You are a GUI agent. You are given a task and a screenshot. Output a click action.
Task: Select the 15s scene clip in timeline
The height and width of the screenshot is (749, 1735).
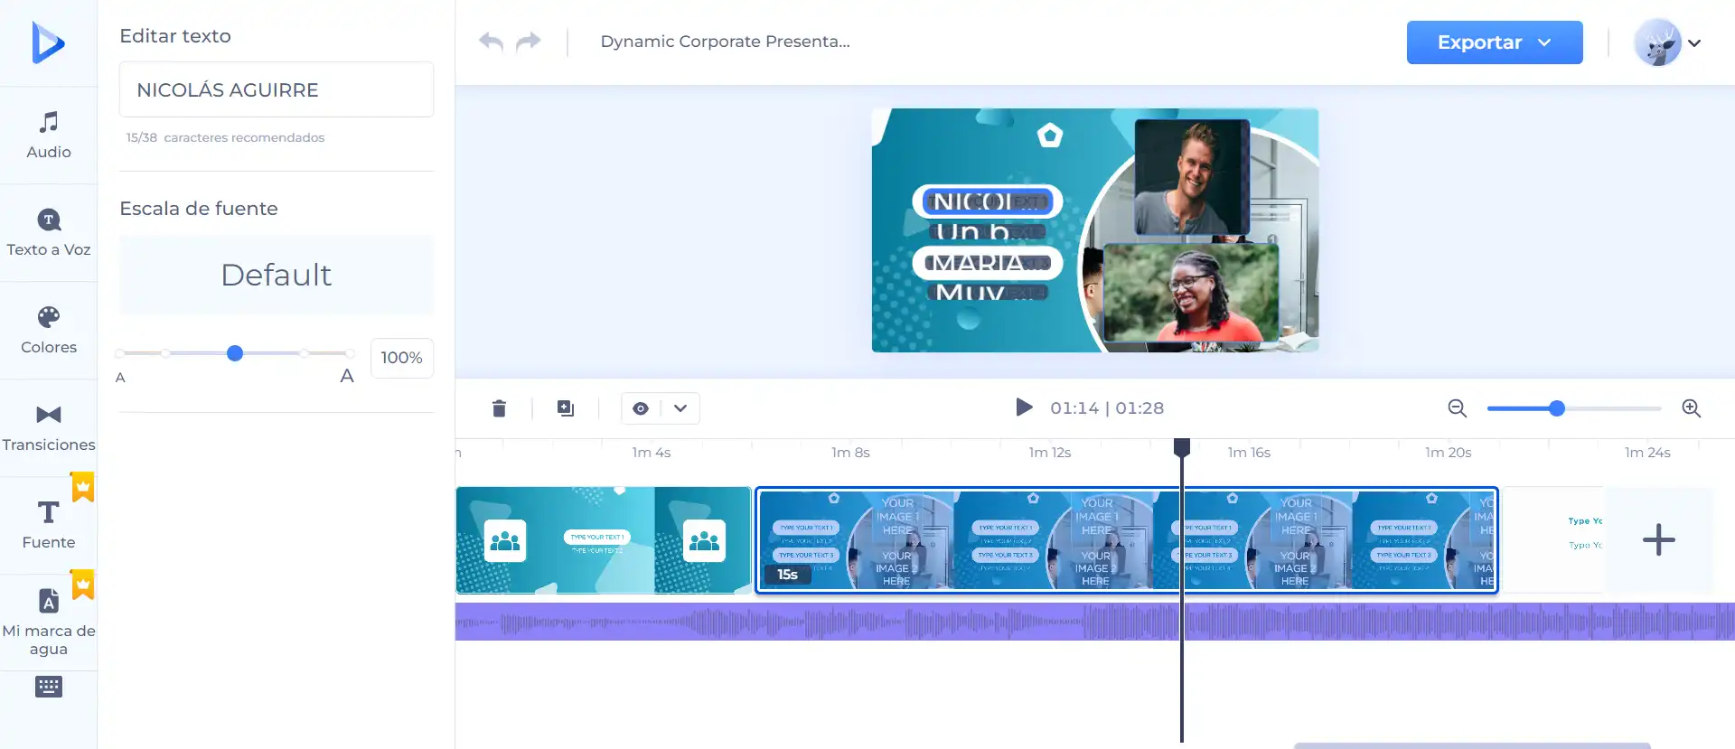tap(1127, 540)
